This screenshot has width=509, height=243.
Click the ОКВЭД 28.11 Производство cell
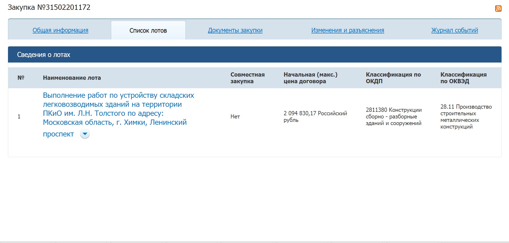pyautogui.click(x=466, y=117)
